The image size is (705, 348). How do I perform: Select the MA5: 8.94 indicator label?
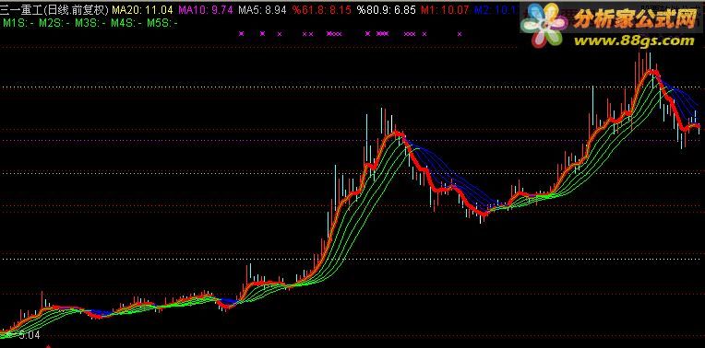(x=262, y=10)
